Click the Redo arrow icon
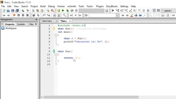 [28, 11]
